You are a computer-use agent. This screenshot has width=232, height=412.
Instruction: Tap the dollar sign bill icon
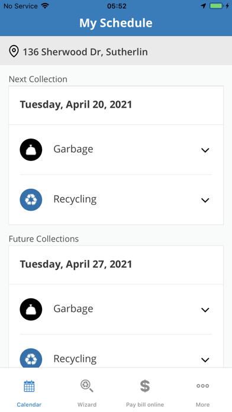145,386
